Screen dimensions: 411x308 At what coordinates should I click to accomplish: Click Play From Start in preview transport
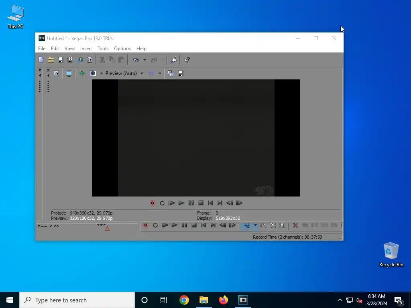[x=172, y=203]
